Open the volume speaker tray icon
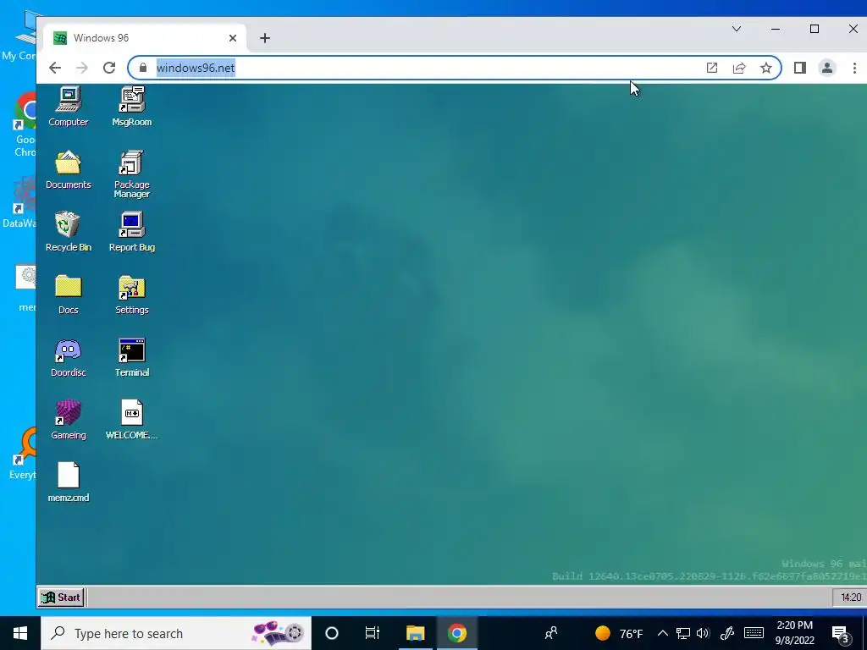Screen dimensions: 867x650 coord(703,633)
